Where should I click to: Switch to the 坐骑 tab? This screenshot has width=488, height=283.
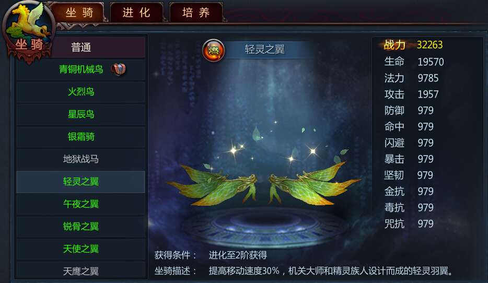[x=79, y=13]
